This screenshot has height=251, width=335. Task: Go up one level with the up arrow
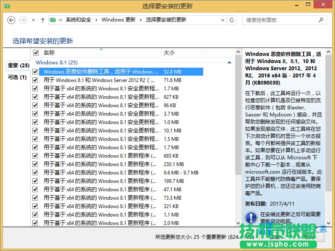(x=42, y=20)
